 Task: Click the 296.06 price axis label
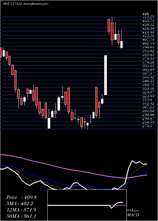click(148, 115)
